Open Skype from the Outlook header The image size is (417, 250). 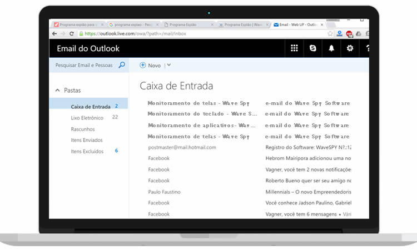click(313, 48)
